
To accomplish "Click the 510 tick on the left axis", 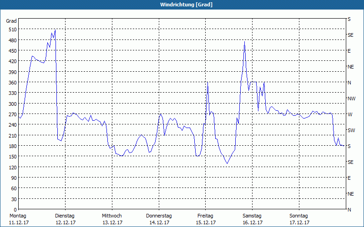I will click(x=12, y=30).
